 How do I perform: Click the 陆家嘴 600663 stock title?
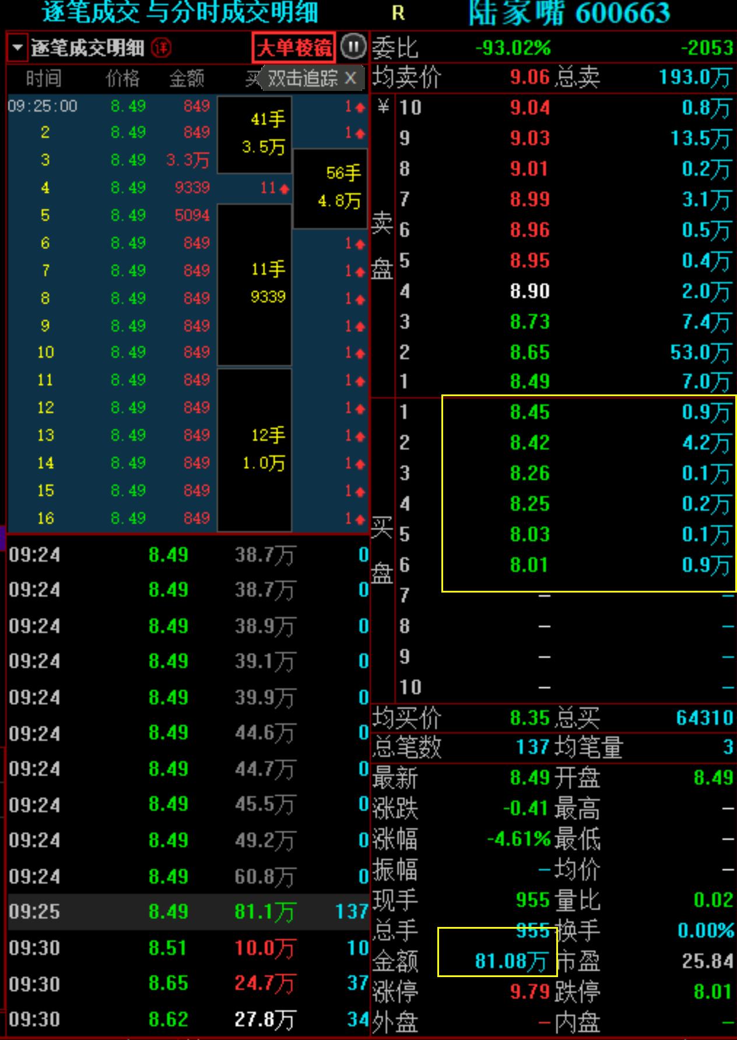point(569,13)
